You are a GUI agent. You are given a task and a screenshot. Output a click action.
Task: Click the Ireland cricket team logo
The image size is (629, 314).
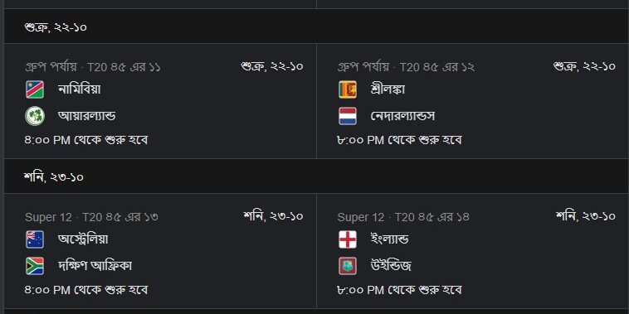point(35,116)
